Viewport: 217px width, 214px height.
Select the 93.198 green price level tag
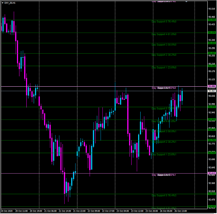(212, 66)
